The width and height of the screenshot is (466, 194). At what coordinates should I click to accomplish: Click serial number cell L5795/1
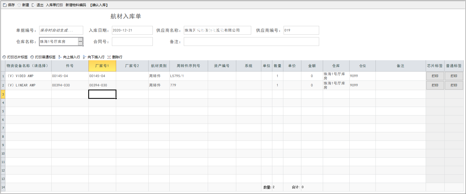click(189, 76)
